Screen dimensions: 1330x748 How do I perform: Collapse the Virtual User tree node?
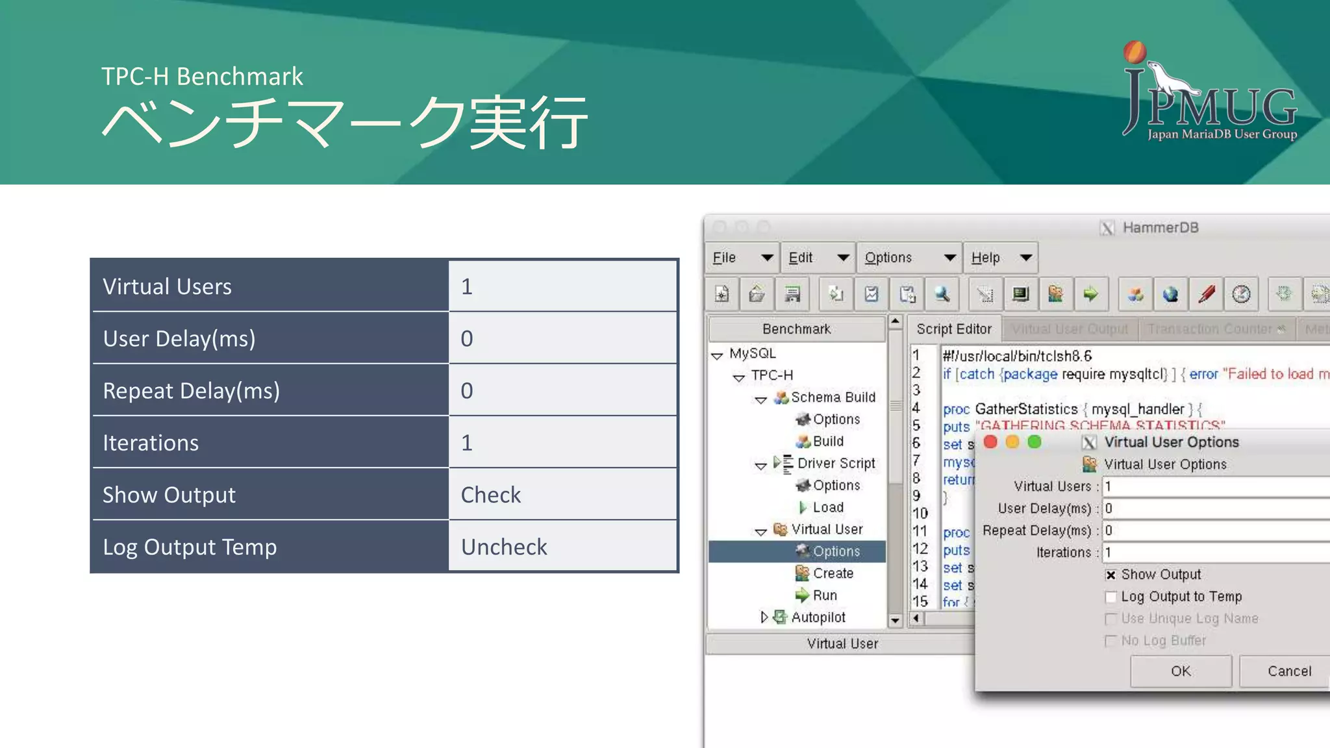761,532
